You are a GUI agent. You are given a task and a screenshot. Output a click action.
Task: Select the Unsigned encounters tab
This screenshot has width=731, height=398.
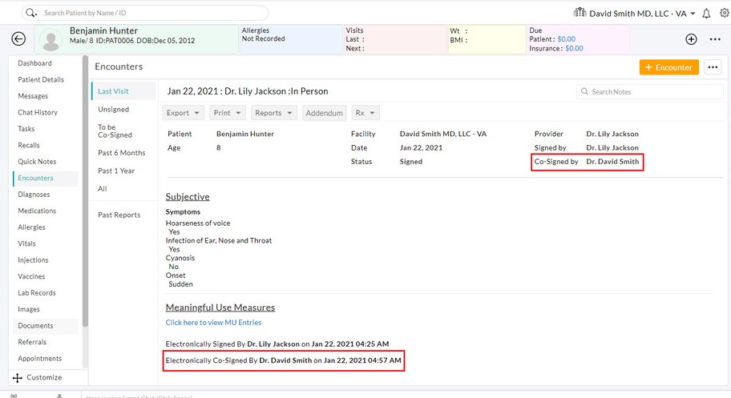(113, 110)
